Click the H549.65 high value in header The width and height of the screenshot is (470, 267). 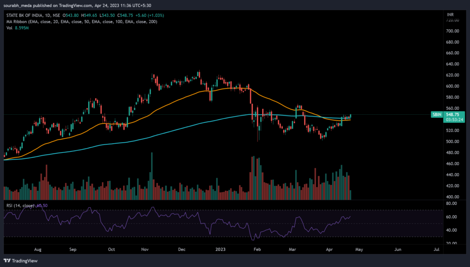pos(89,15)
